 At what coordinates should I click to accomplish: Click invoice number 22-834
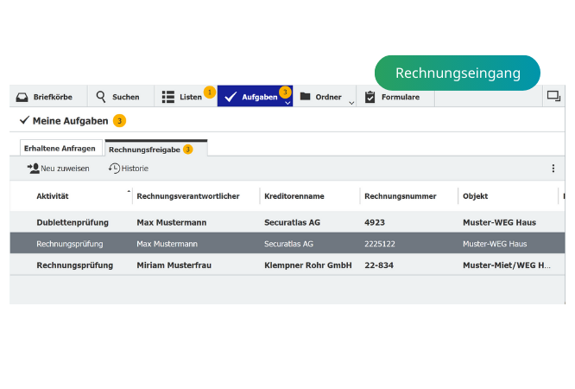379,265
